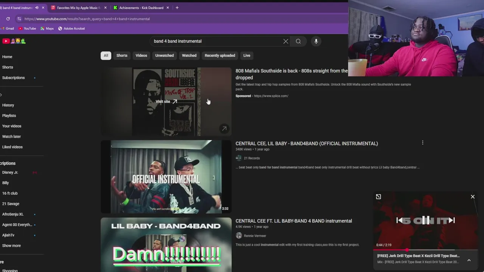Open Rennie Vermeer channel
This screenshot has width=484, height=272.
tap(255, 236)
